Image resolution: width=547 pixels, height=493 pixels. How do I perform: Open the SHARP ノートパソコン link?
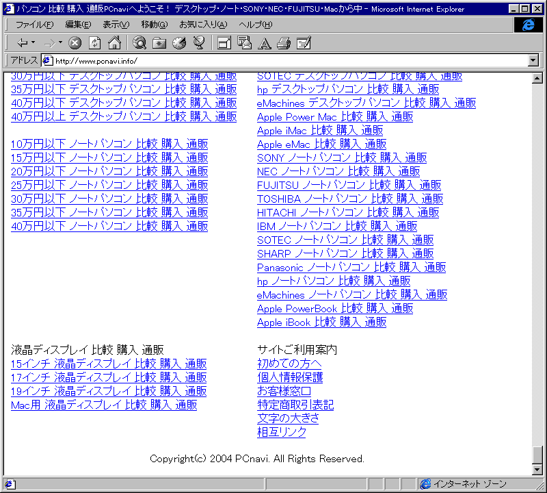coord(345,253)
